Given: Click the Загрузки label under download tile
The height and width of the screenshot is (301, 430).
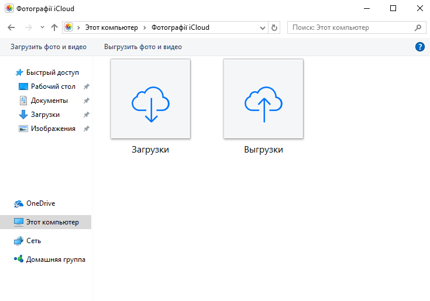Looking at the screenshot, I should click(150, 150).
